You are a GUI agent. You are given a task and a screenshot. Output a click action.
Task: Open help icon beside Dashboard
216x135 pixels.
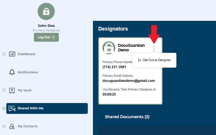[4, 54]
